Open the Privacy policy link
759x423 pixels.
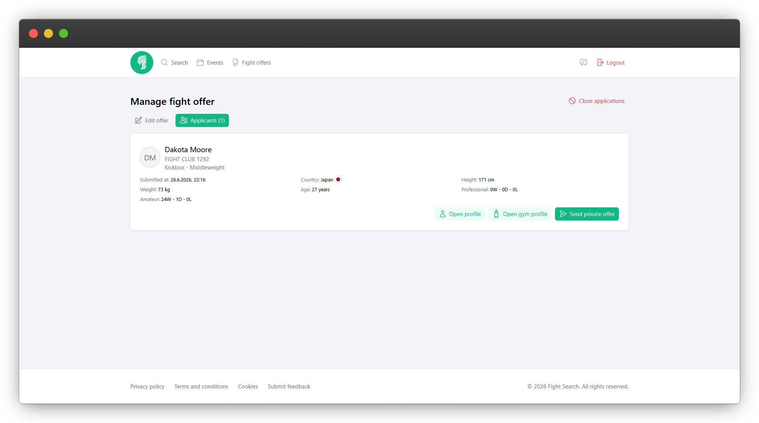tap(147, 386)
